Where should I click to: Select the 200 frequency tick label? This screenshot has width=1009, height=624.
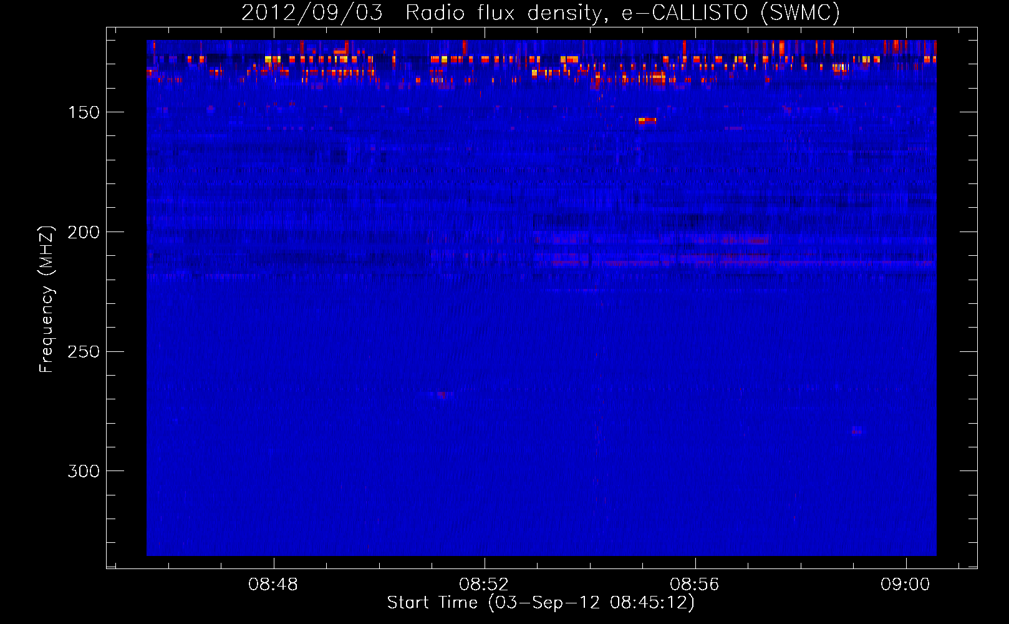tap(84, 232)
